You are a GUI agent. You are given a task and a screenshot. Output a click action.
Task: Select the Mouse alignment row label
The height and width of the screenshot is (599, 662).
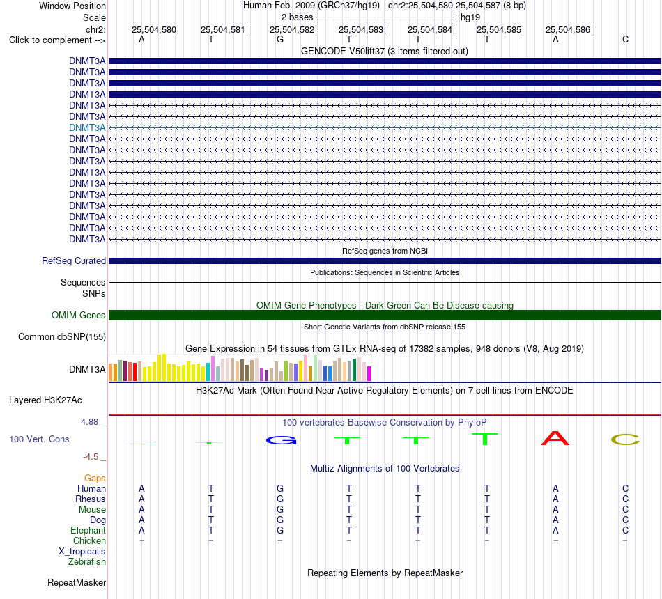(x=92, y=510)
